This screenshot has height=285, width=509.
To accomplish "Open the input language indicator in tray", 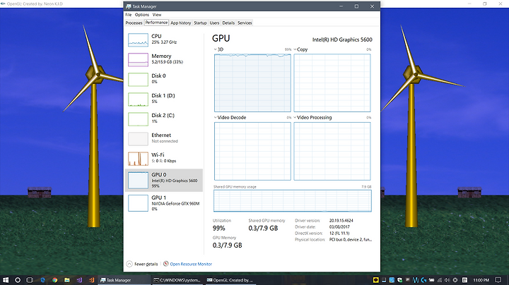I will 464,280.
